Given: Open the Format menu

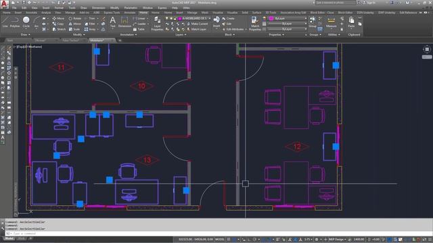Looking at the screenshot, I should click(x=59, y=7).
